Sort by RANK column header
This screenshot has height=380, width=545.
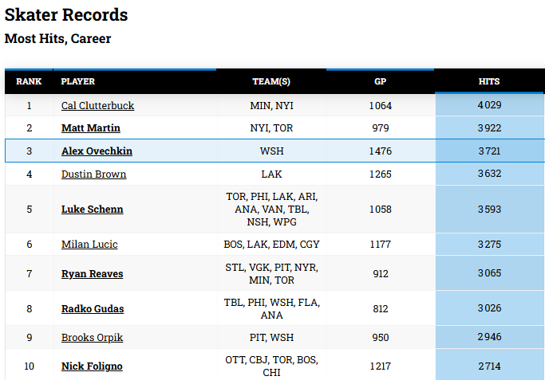29,81
